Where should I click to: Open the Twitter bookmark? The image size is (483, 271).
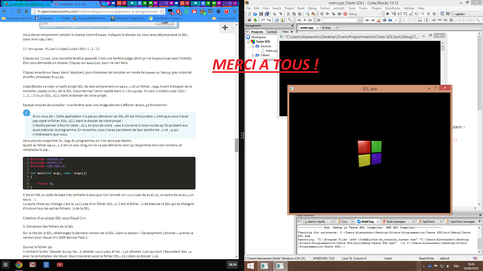coord(63,18)
